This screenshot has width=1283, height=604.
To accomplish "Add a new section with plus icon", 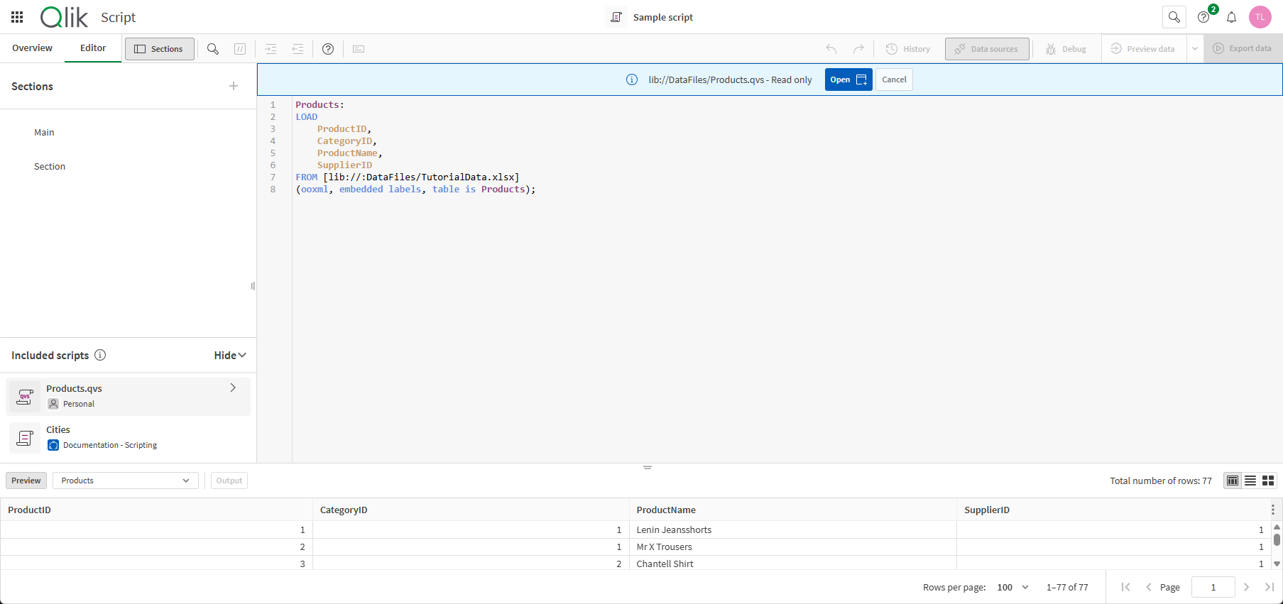I will pos(234,86).
